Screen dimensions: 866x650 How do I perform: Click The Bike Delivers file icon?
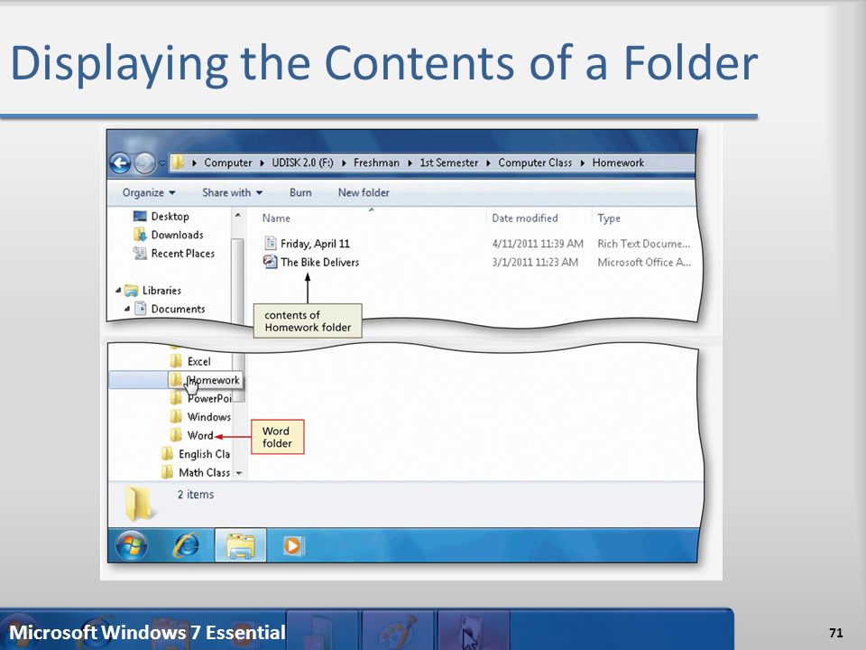click(x=270, y=261)
